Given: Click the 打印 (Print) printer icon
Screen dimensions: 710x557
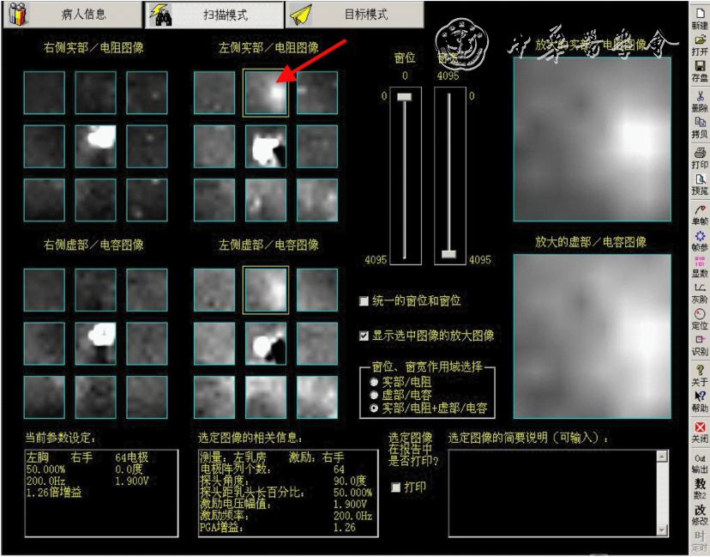Looking at the screenshot, I should [x=700, y=157].
